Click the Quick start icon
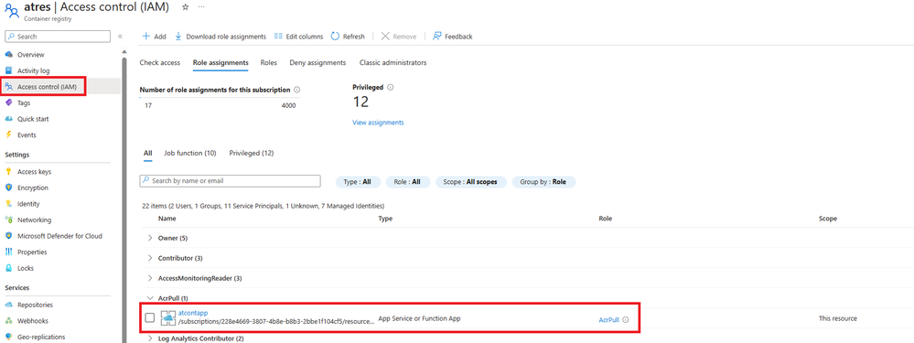 [x=9, y=119]
